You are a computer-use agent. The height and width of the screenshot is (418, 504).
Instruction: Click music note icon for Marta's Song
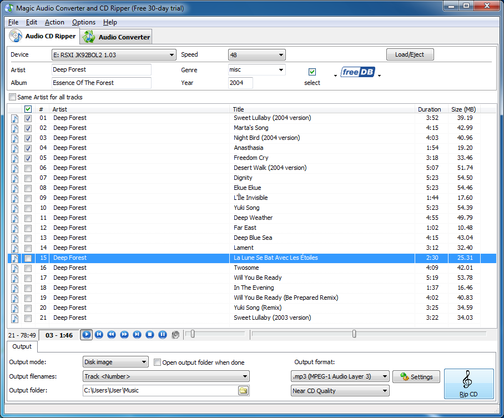[x=15, y=128]
